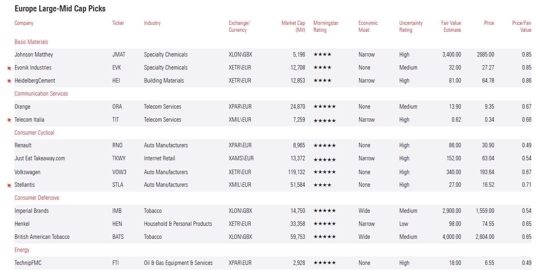
Task: Open the Just Eat Takeaway.com company name
Action: (40, 158)
